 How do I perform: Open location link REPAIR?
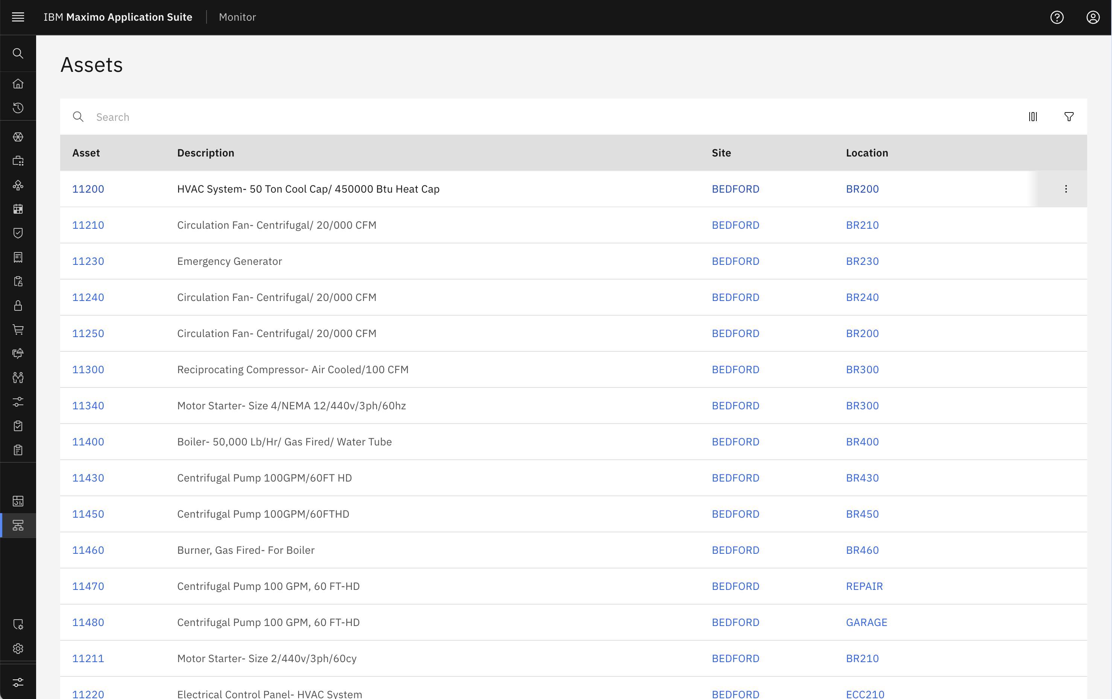(864, 587)
